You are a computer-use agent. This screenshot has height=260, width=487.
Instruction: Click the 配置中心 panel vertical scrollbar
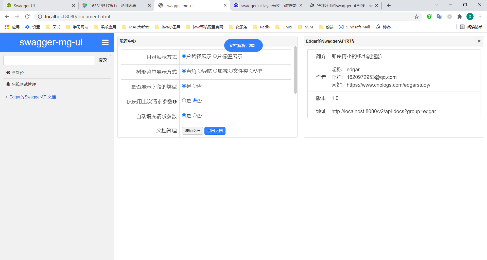pos(295,70)
